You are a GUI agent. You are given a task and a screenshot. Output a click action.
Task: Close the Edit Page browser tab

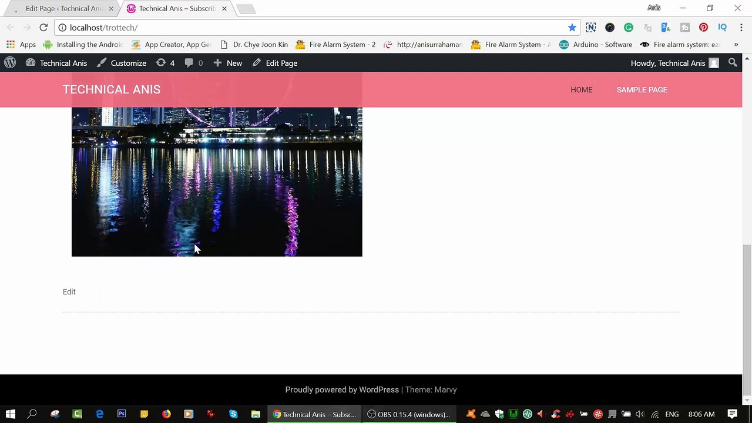[111, 9]
